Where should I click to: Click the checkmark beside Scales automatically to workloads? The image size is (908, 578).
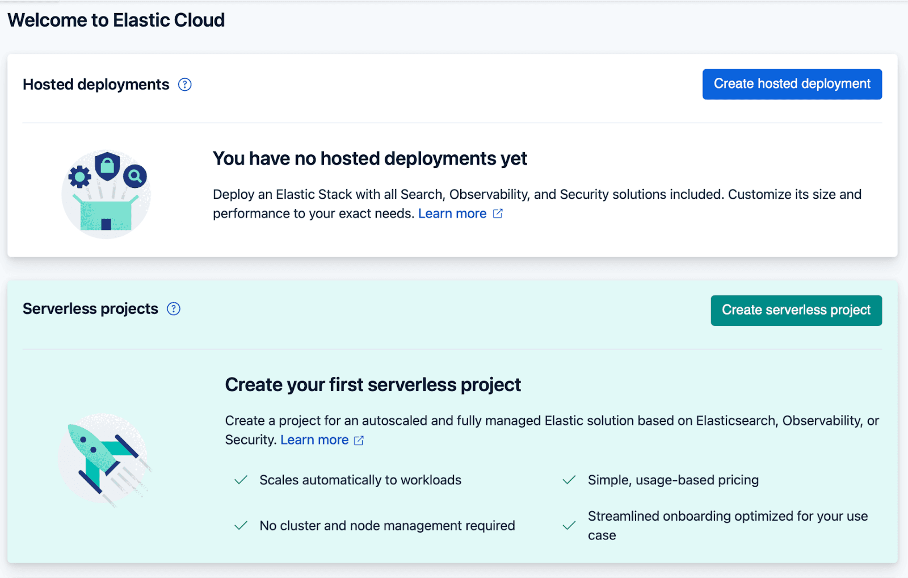point(241,480)
